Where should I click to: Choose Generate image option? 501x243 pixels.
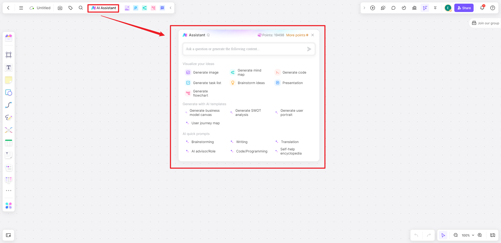coord(206,73)
